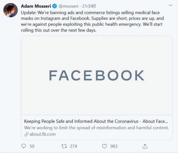Click the 21小时 timestamp

pyautogui.click(x=89, y=6)
